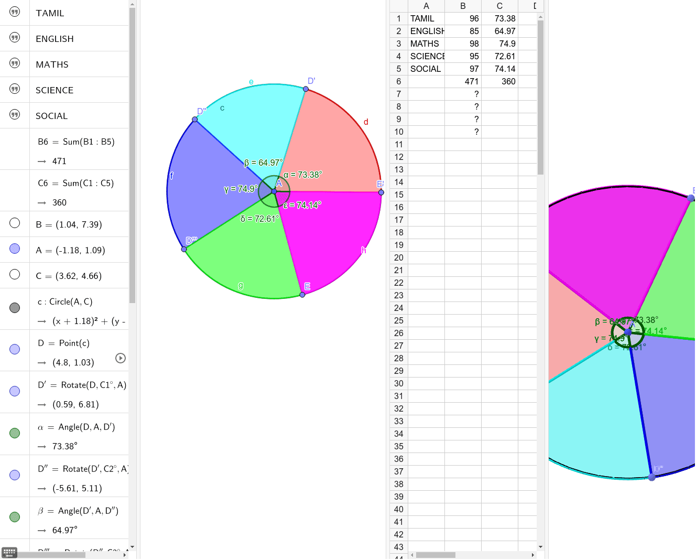
Task: Toggle visibility of point B
Action: coord(14,223)
